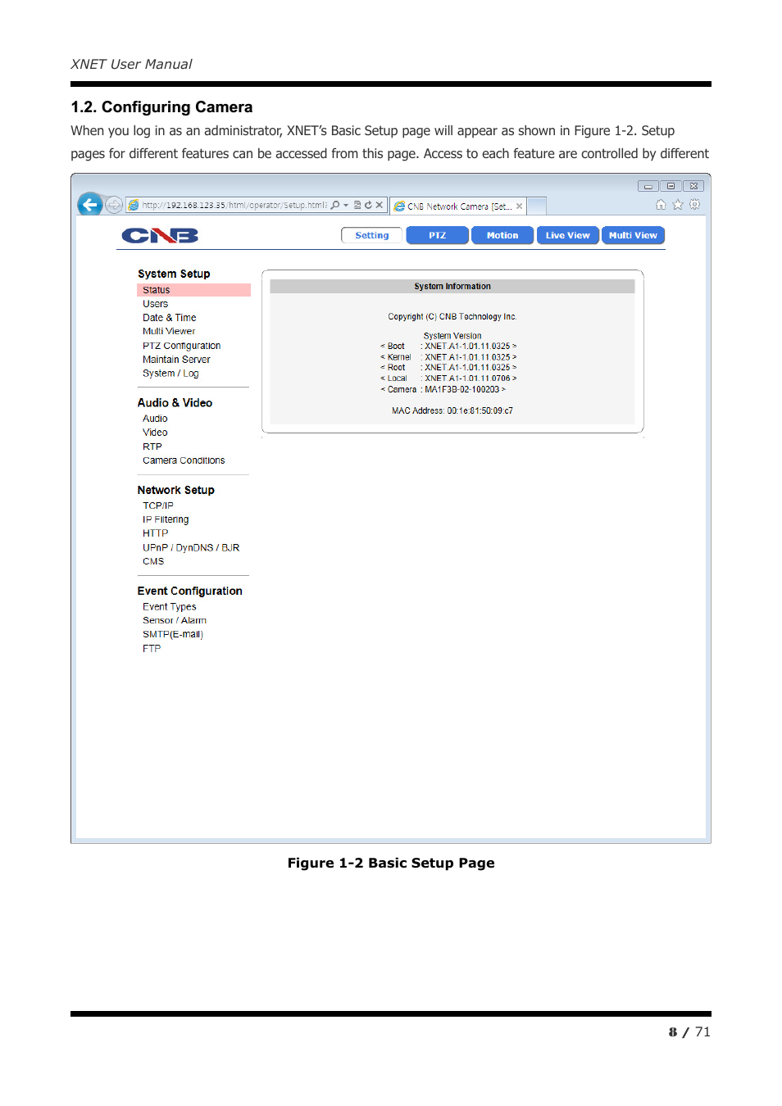782x1106 pixels.
Task: Click the search magnifier in address bar
Action: point(334,205)
